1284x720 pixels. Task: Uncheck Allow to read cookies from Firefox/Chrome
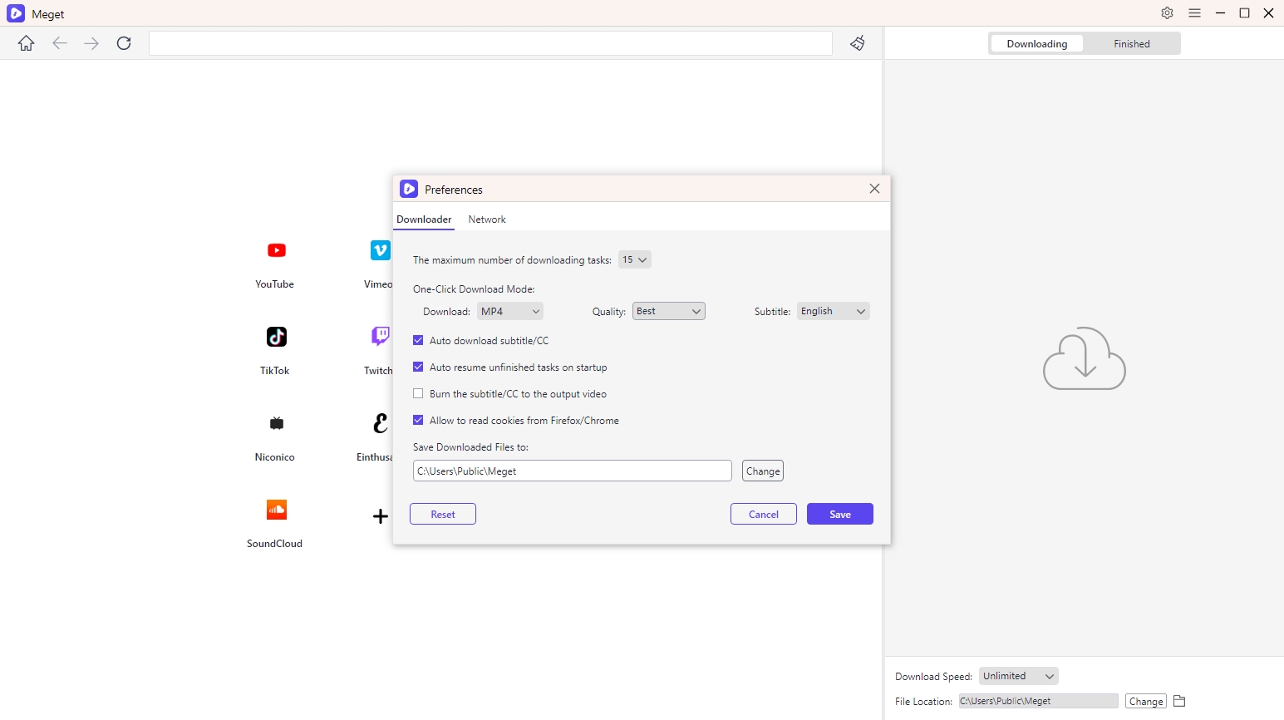pyautogui.click(x=418, y=420)
